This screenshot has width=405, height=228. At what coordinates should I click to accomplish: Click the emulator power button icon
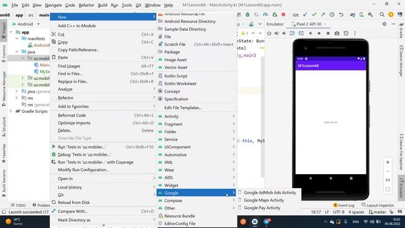(x=269, y=34)
